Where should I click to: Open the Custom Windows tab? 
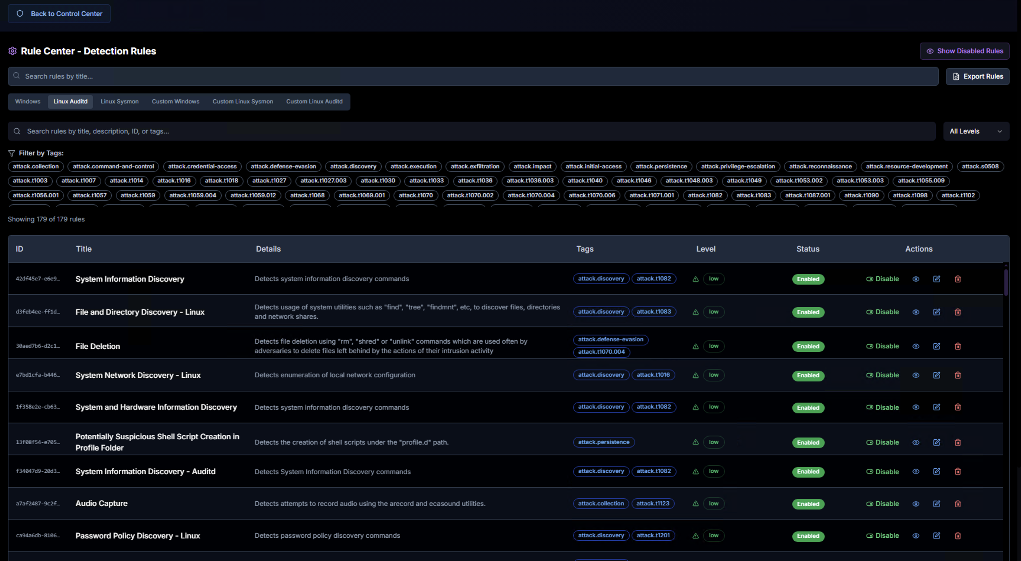(175, 102)
